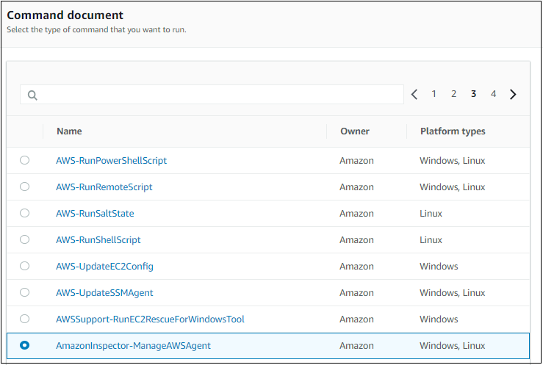
Task: Click 'Select the type of command' description text
Action: tap(96, 30)
